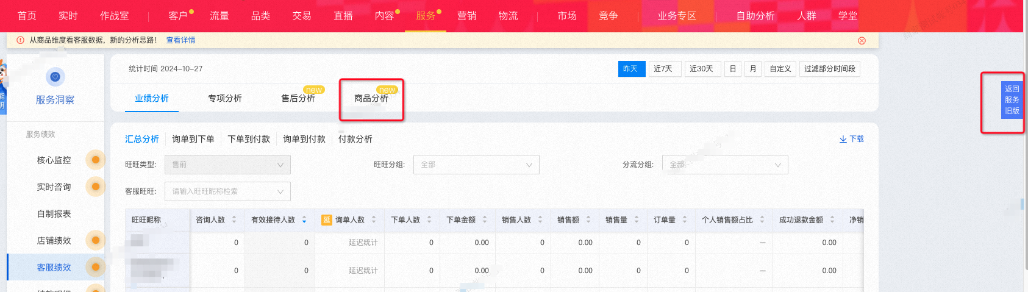Screen dimensions: 1028x292
Task: Open 作战室 in top navigation
Action: pyautogui.click(x=115, y=16)
